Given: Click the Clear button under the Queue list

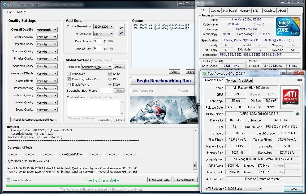Looking at the screenshot, I should click(174, 71).
